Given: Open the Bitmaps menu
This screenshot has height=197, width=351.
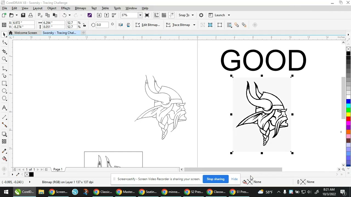Looking at the screenshot, I should pyautogui.click(x=80, y=8).
